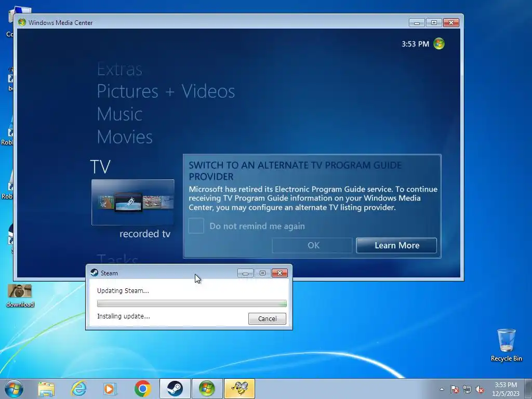Image resolution: width=532 pixels, height=399 pixels.
Task: Select the TV menu heading
Action: click(100, 167)
